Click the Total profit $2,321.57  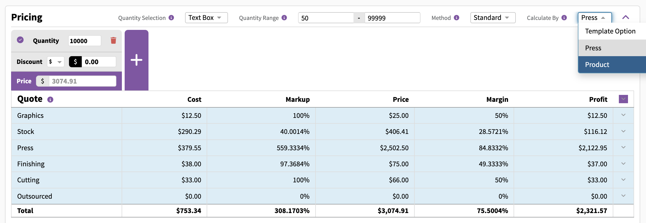tap(592, 211)
